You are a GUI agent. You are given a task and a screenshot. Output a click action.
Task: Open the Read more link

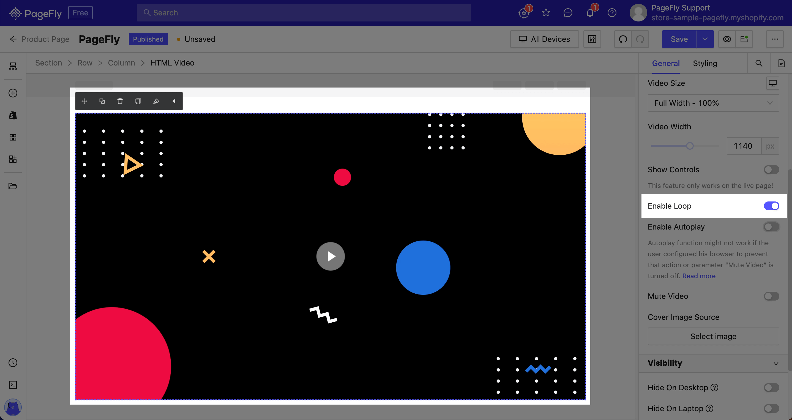(x=699, y=276)
